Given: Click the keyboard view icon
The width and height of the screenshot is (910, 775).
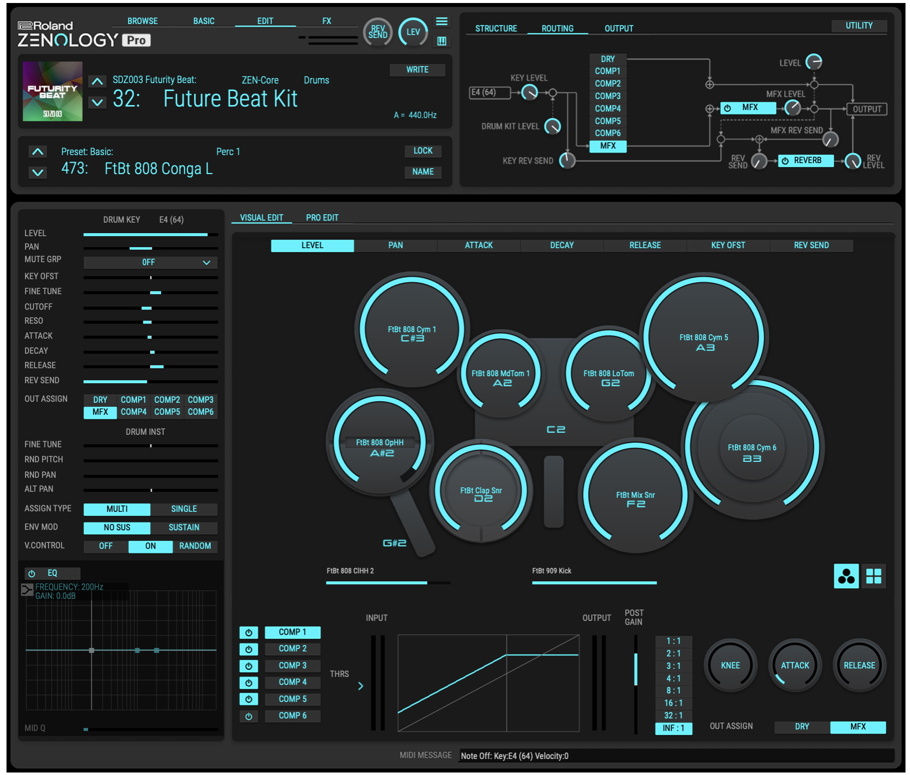Looking at the screenshot, I should click(x=441, y=41).
